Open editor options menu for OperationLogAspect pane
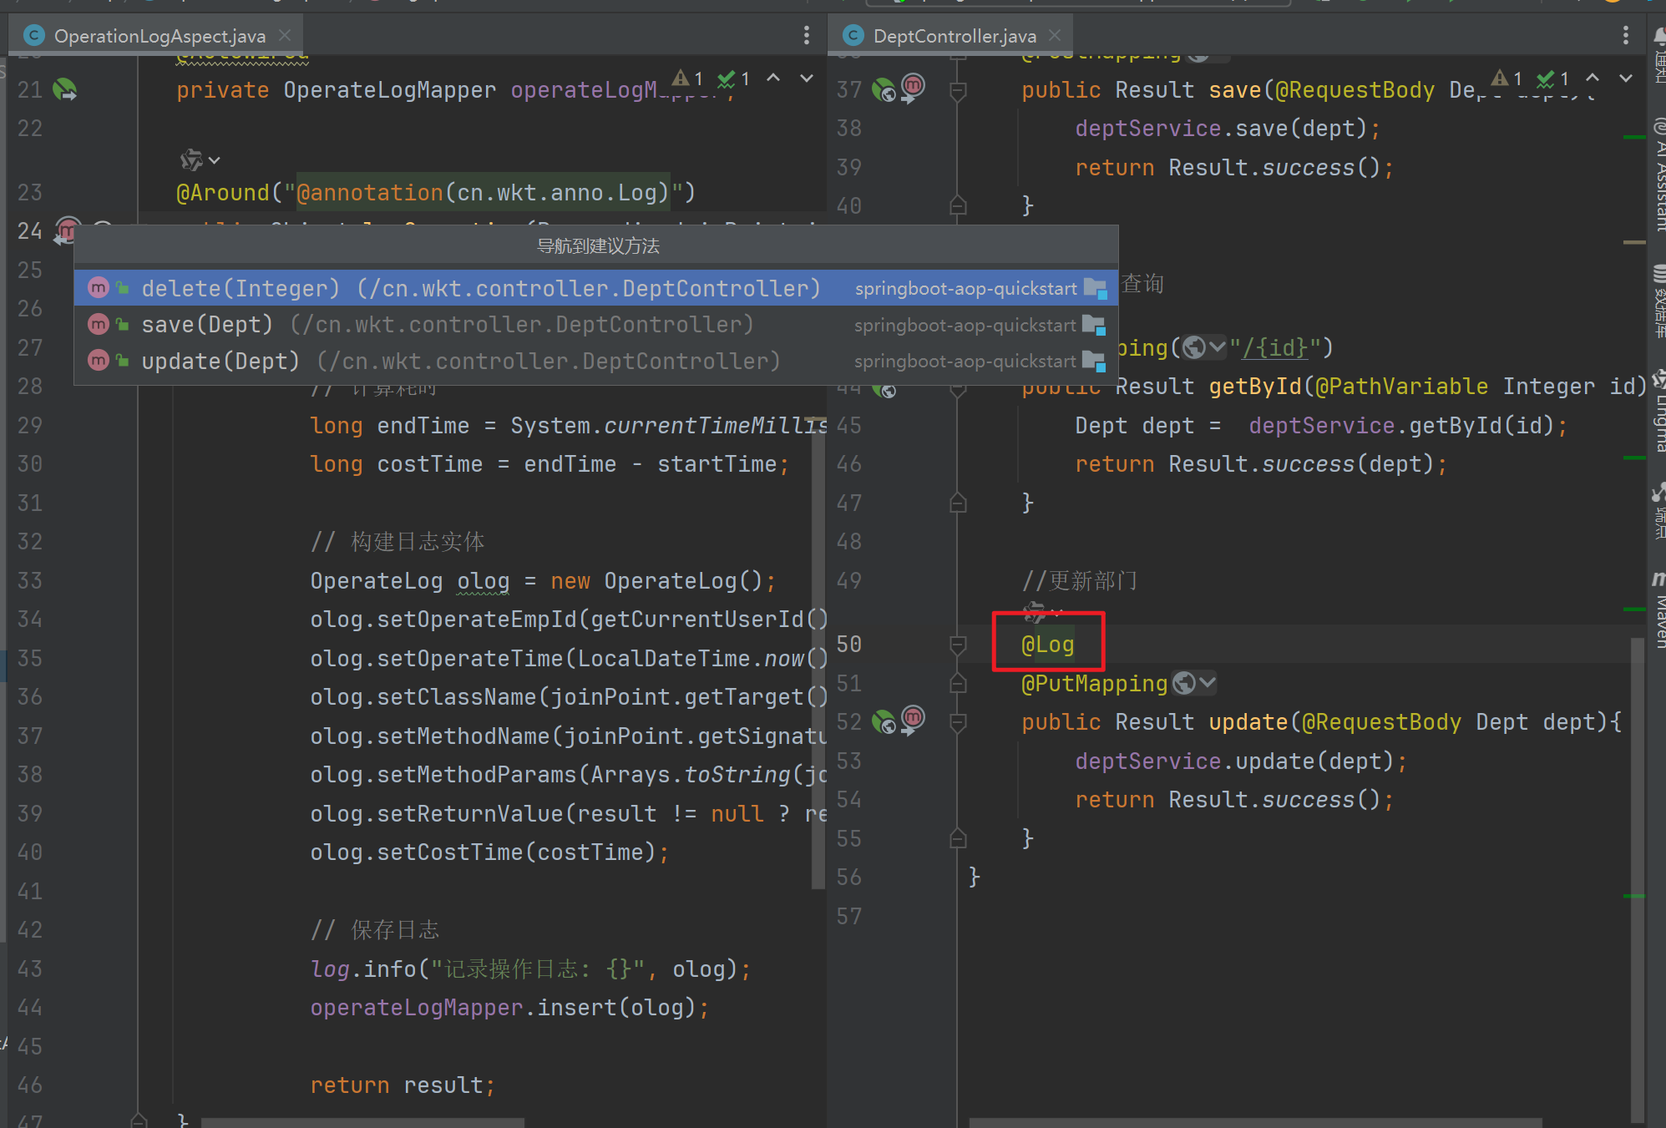1666x1128 pixels. (x=806, y=35)
